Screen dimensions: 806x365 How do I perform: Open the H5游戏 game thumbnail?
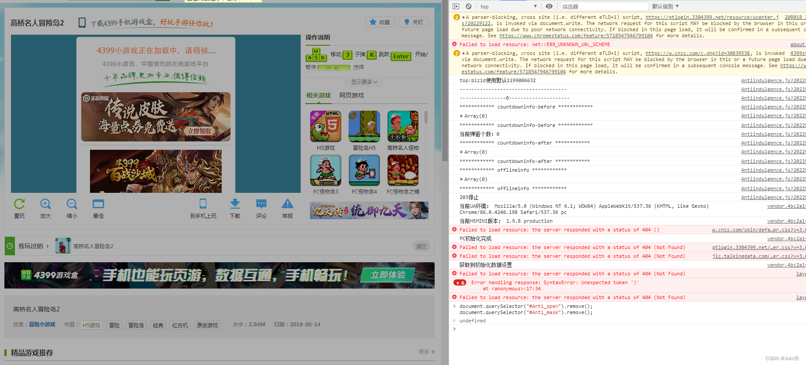pyautogui.click(x=326, y=126)
